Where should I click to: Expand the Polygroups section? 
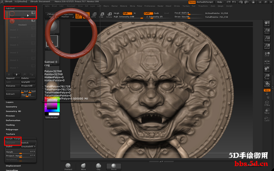[x=12, y=129]
